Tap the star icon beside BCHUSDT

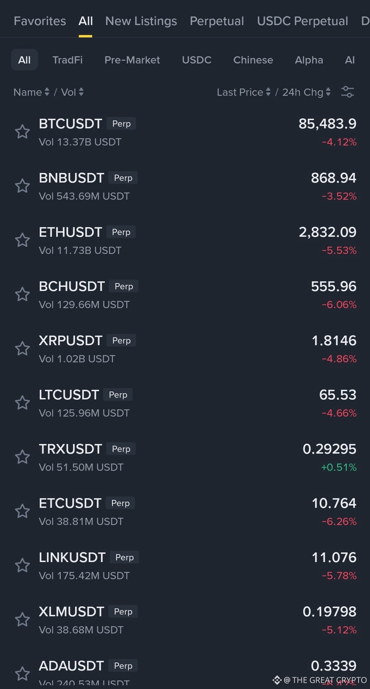point(23,294)
